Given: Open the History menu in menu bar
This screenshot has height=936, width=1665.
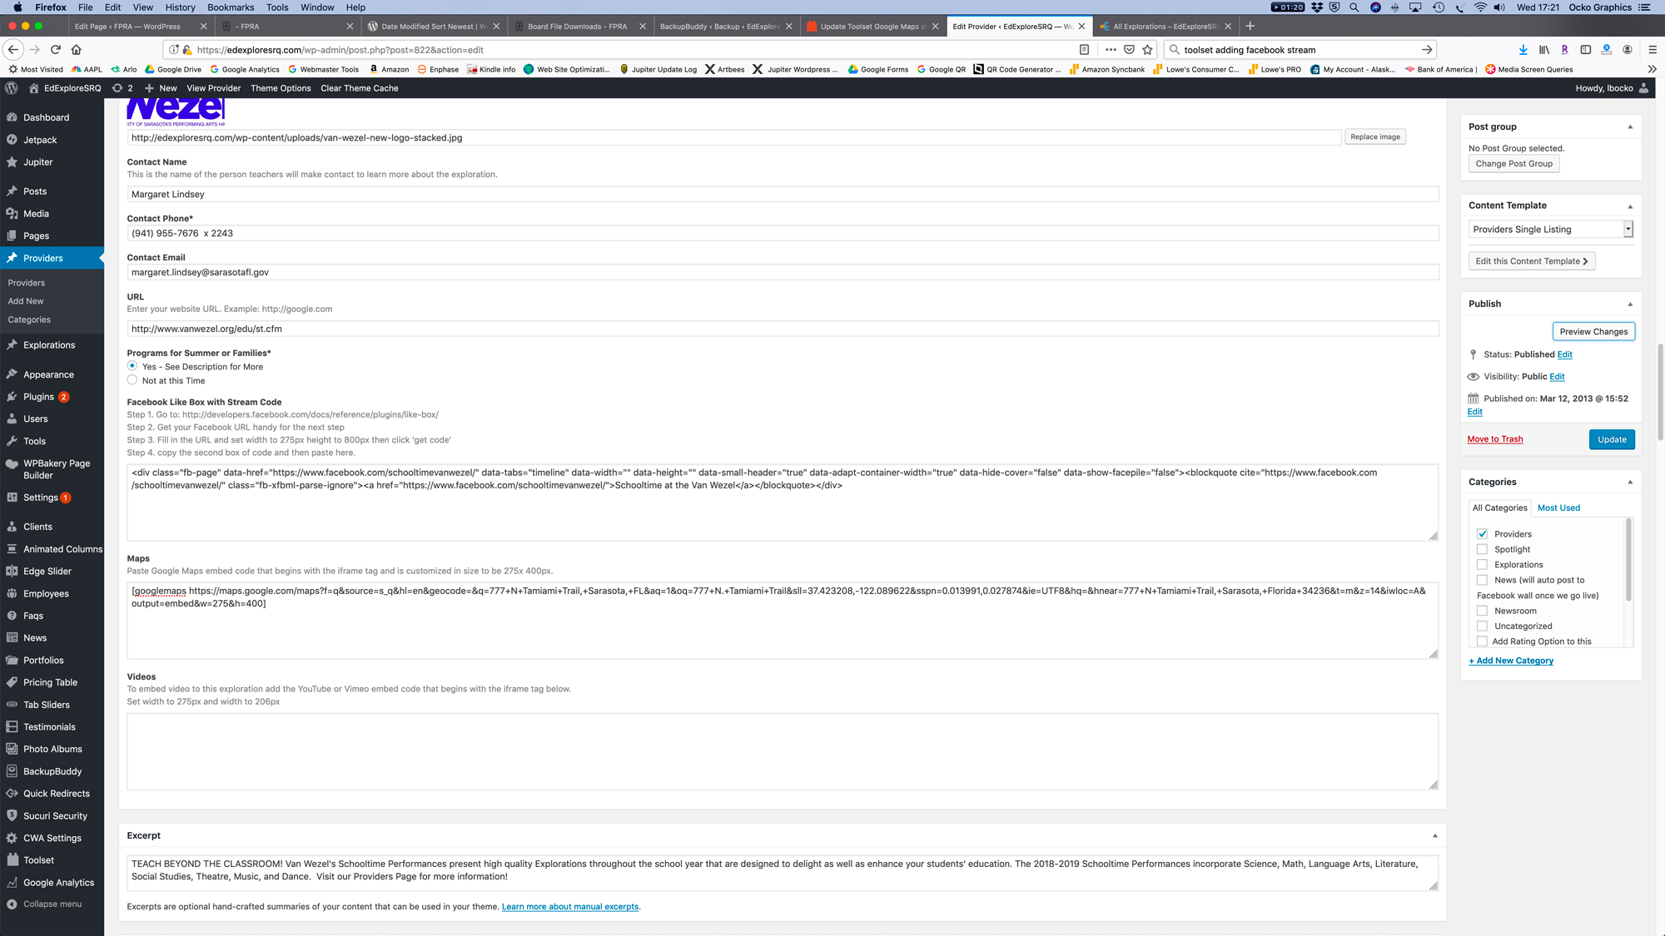Looking at the screenshot, I should point(180,7).
